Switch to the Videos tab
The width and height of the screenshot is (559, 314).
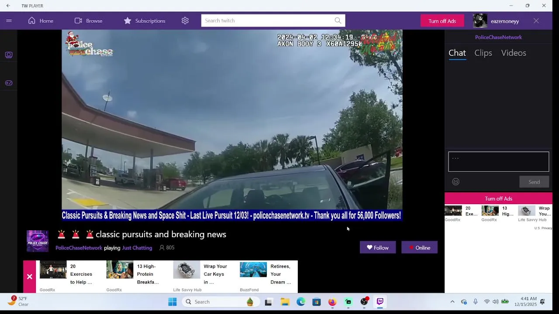(514, 53)
